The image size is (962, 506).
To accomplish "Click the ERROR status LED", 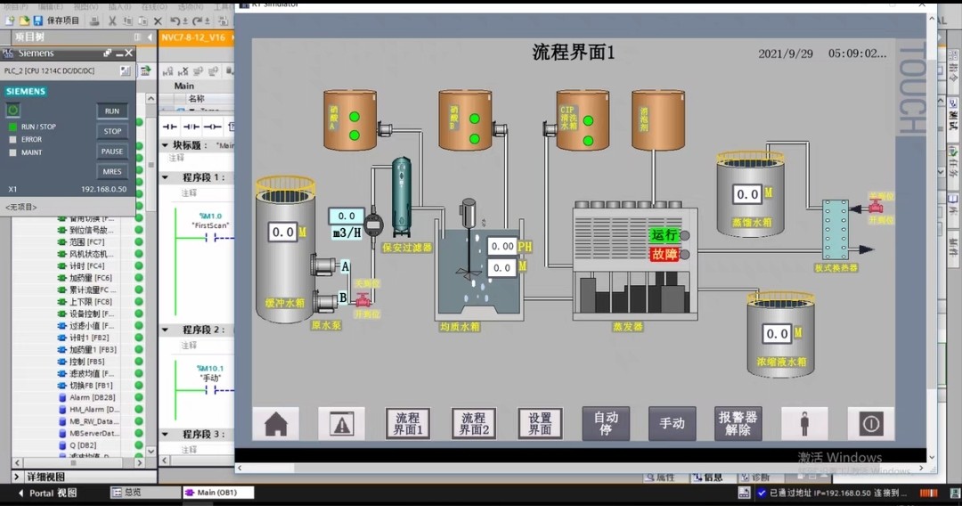I will (12, 139).
